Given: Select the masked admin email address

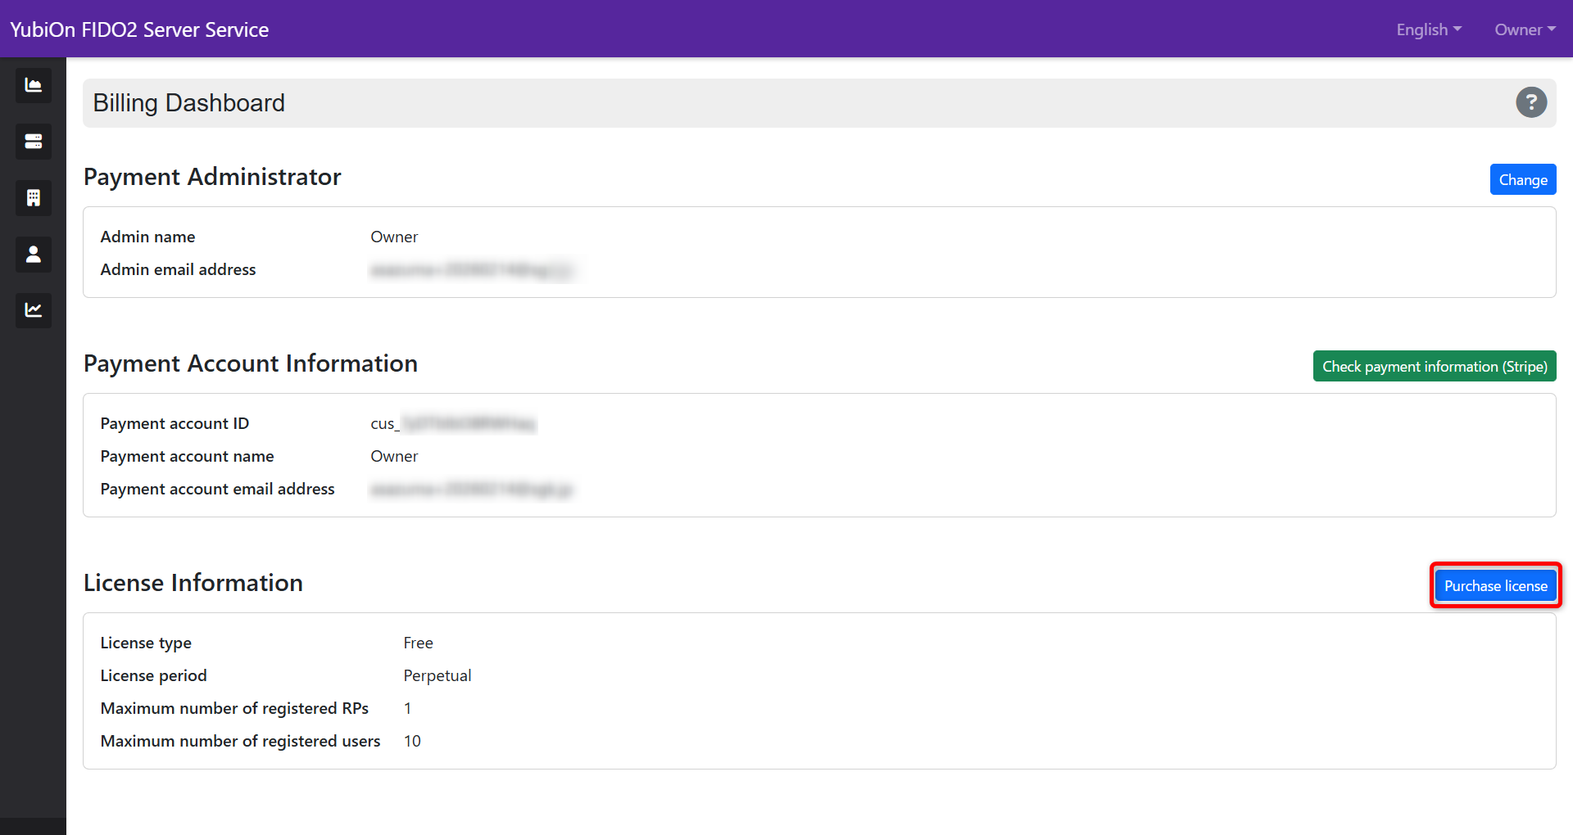Looking at the screenshot, I should pyautogui.click(x=474, y=269).
